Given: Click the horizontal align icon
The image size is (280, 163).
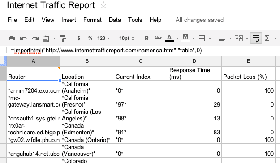Looking at the screenshot, I should [222, 38].
